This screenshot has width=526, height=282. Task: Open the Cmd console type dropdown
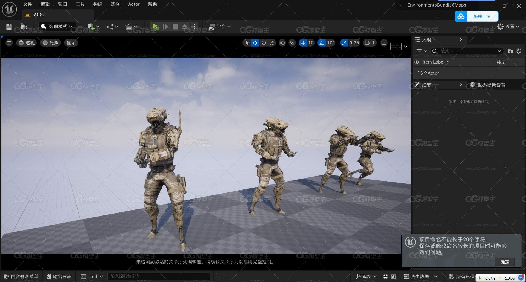point(92,277)
